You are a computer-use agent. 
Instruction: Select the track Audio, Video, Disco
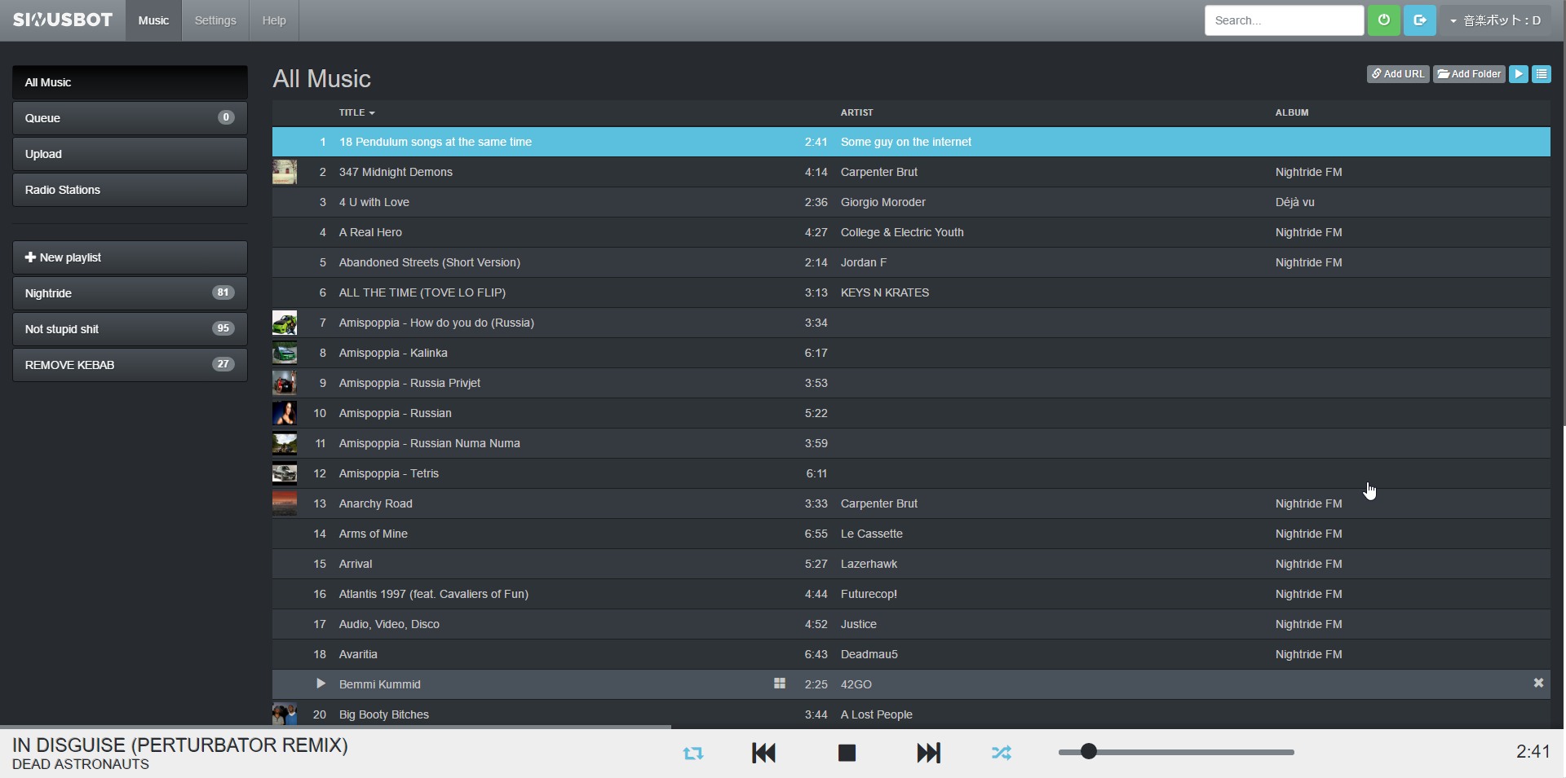click(911, 624)
